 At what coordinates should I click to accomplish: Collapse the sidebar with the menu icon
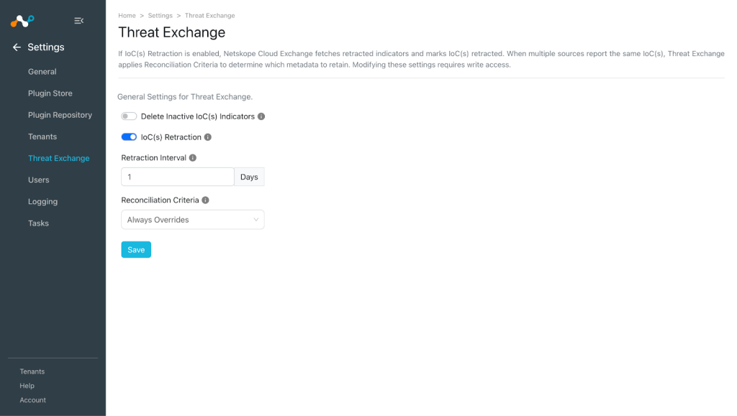79,21
